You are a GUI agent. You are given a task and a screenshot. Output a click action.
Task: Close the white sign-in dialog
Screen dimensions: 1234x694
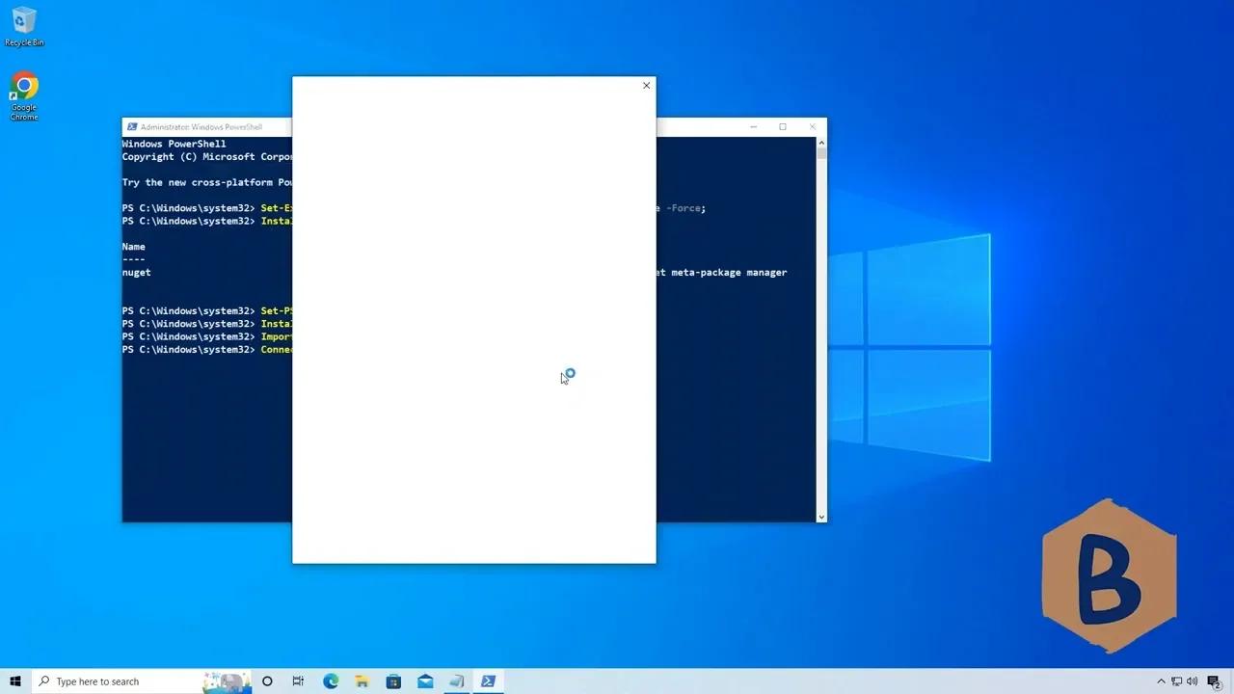click(x=646, y=86)
